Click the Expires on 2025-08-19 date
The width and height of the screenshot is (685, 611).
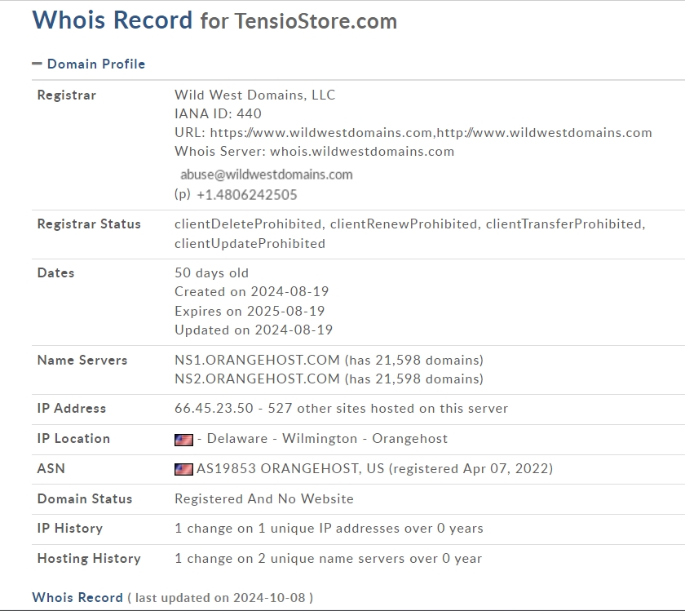pos(250,311)
